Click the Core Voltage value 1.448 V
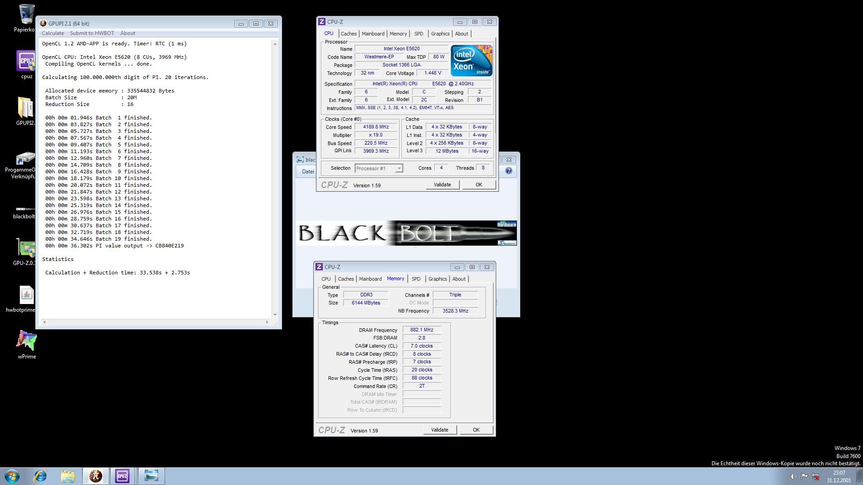Screen dimensions: 863x485 click(432, 73)
